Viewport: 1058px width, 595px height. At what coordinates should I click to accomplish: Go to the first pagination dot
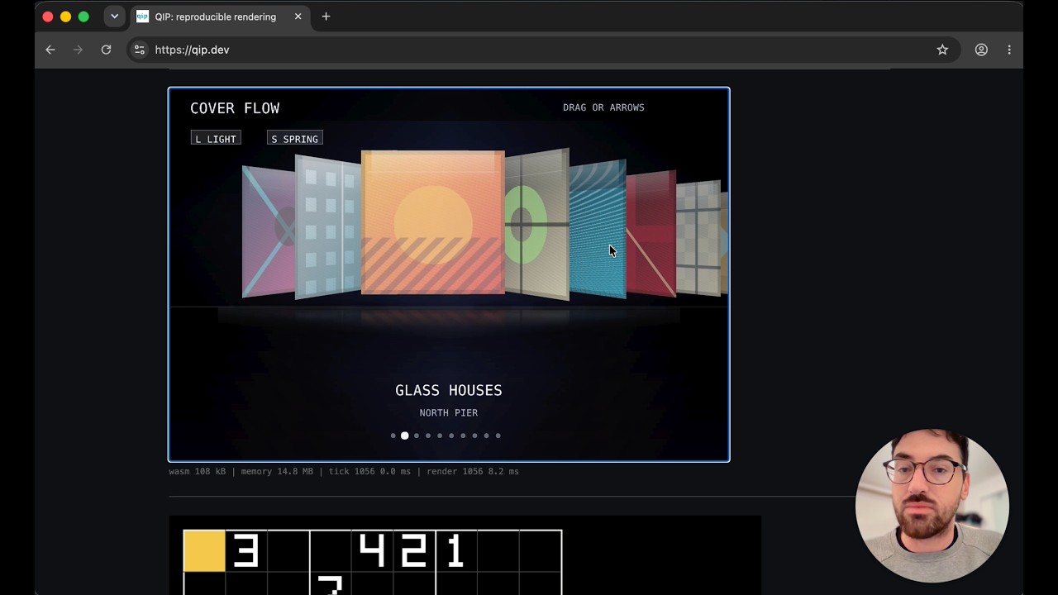click(393, 436)
